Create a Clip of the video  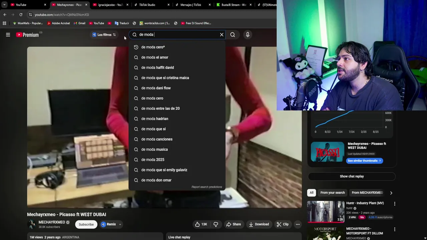coord(283,224)
